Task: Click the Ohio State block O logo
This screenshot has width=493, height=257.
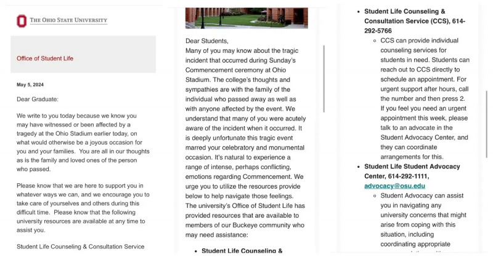Action: tap(22, 21)
